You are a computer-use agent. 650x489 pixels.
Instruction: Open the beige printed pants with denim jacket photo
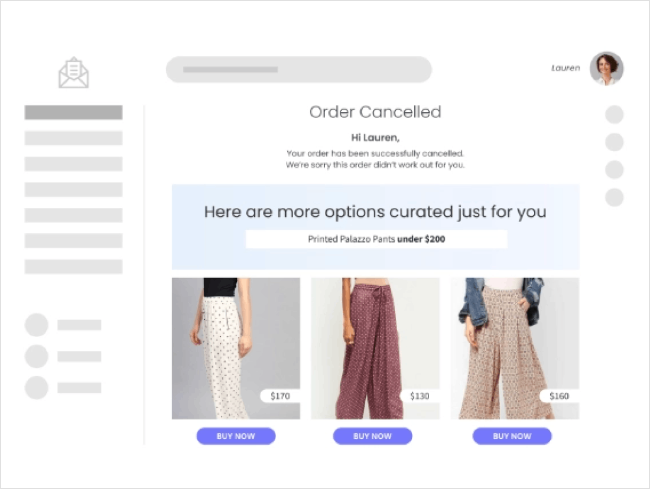point(515,348)
